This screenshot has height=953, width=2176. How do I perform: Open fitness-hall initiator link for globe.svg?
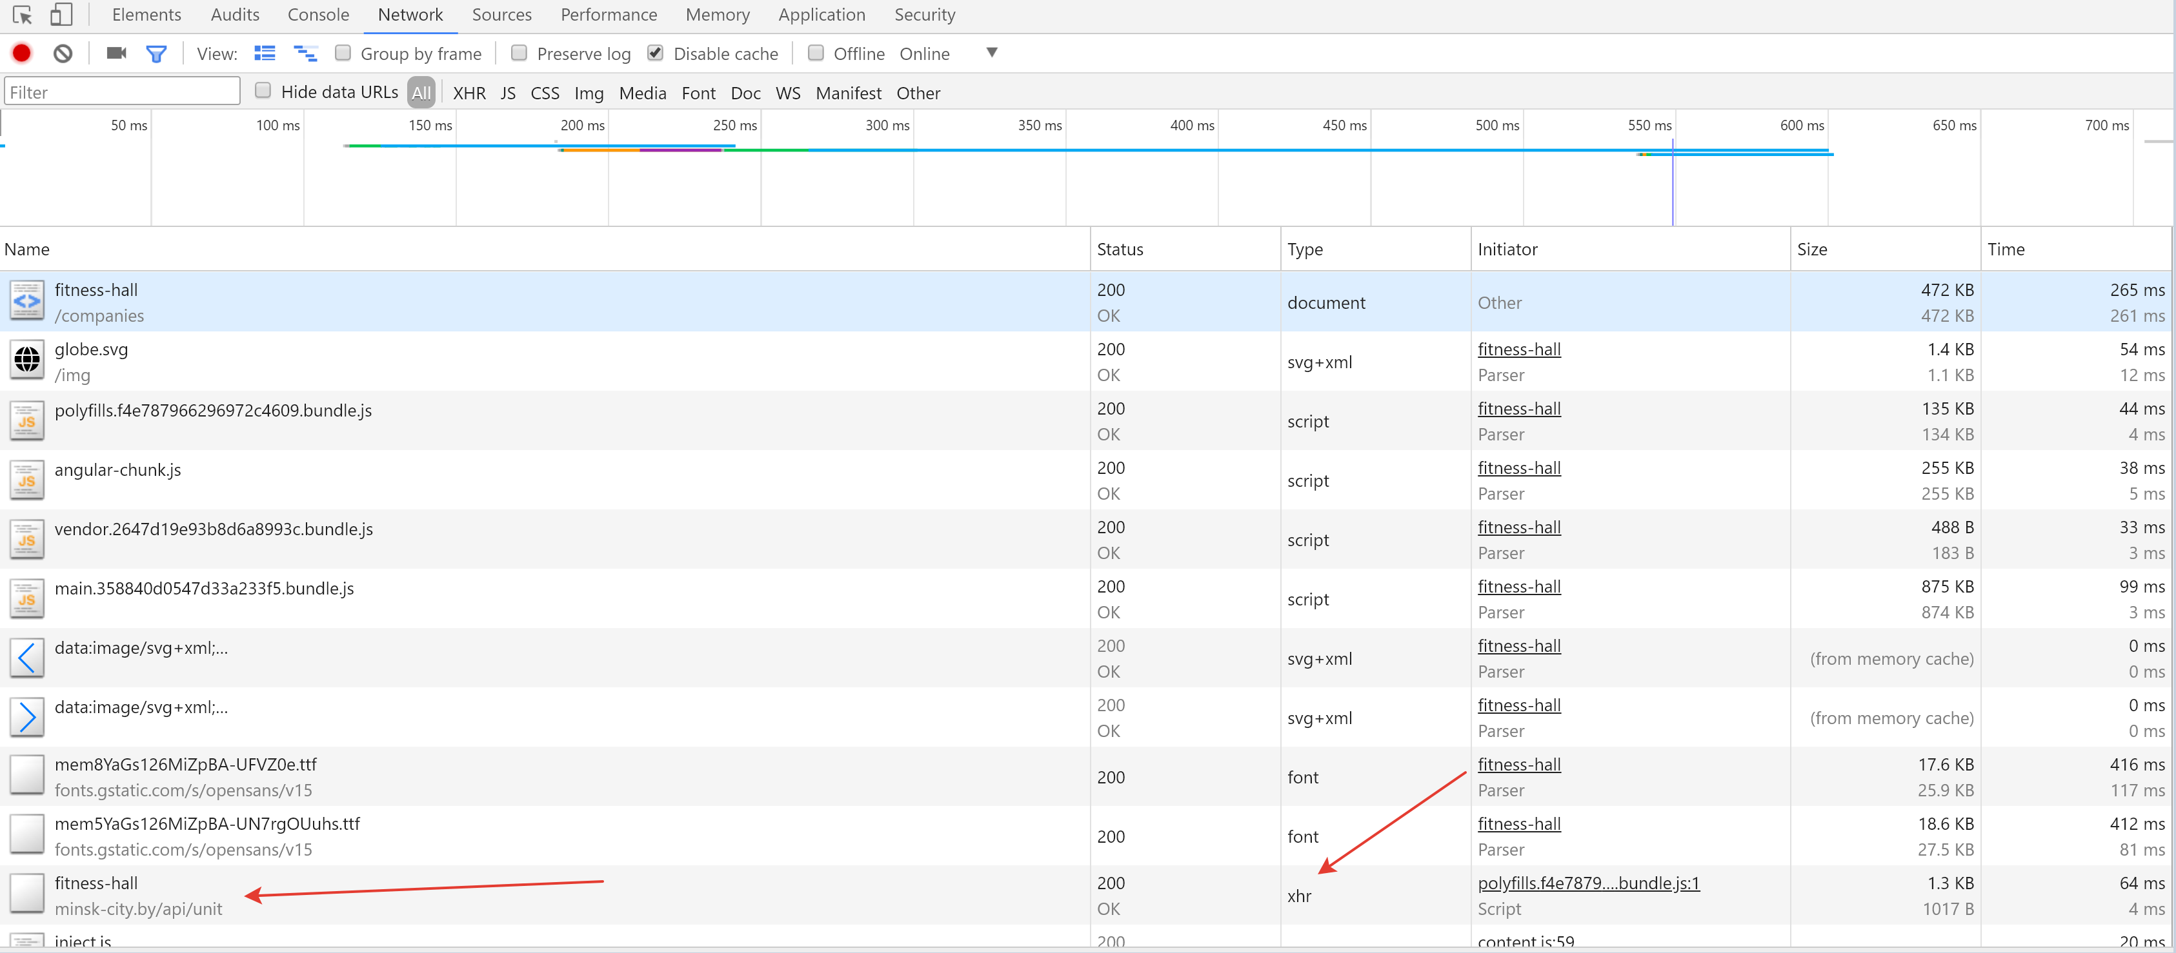point(1519,349)
